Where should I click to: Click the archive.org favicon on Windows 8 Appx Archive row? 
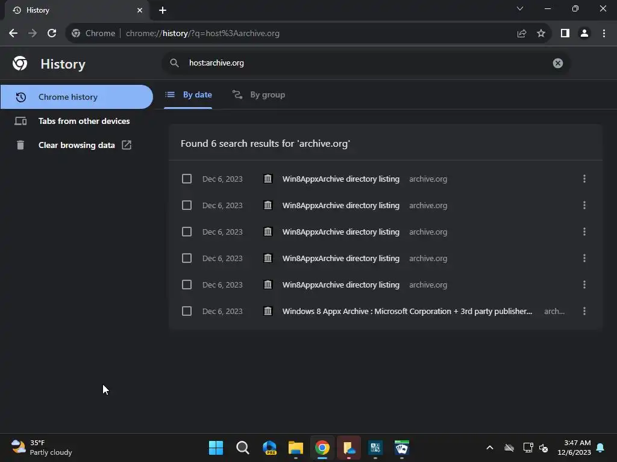268,311
